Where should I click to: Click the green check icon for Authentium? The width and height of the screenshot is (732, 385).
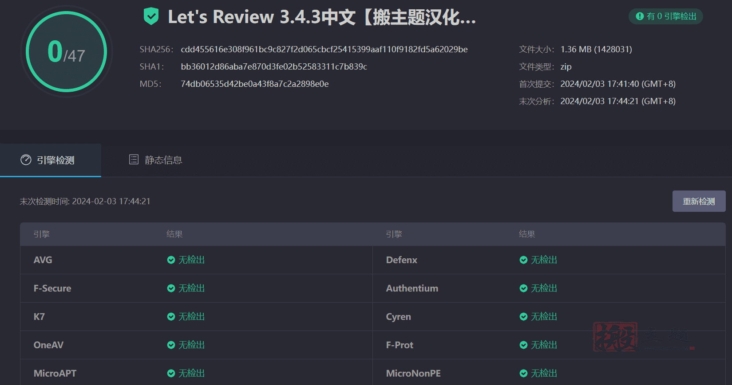point(523,288)
